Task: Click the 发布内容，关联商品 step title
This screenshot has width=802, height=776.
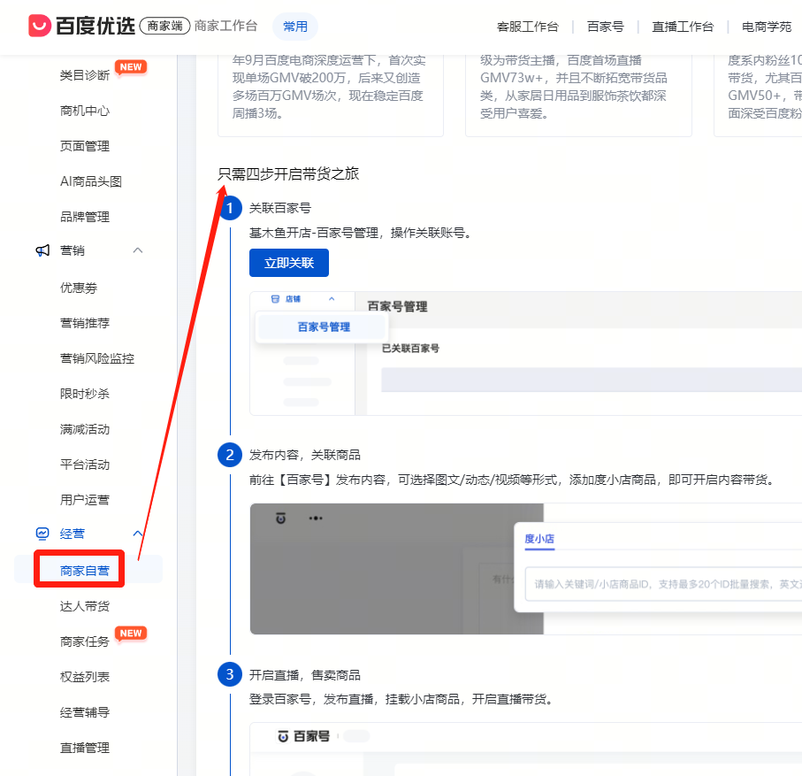Action: 305,455
